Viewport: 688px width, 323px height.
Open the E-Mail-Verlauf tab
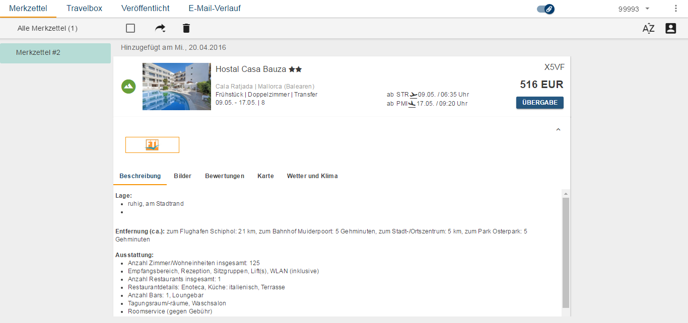[215, 9]
